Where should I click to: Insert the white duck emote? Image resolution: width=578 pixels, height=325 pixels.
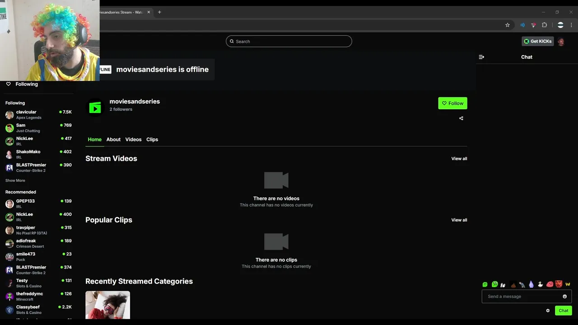point(541,284)
